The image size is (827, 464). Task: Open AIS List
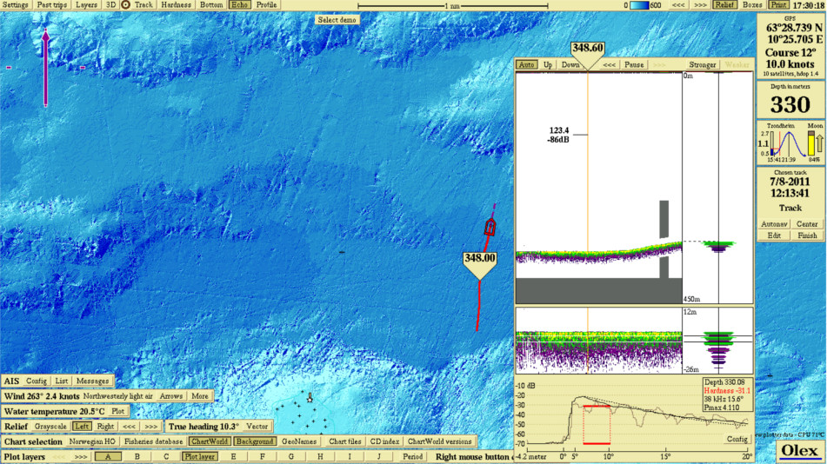click(x=62, y=381)
